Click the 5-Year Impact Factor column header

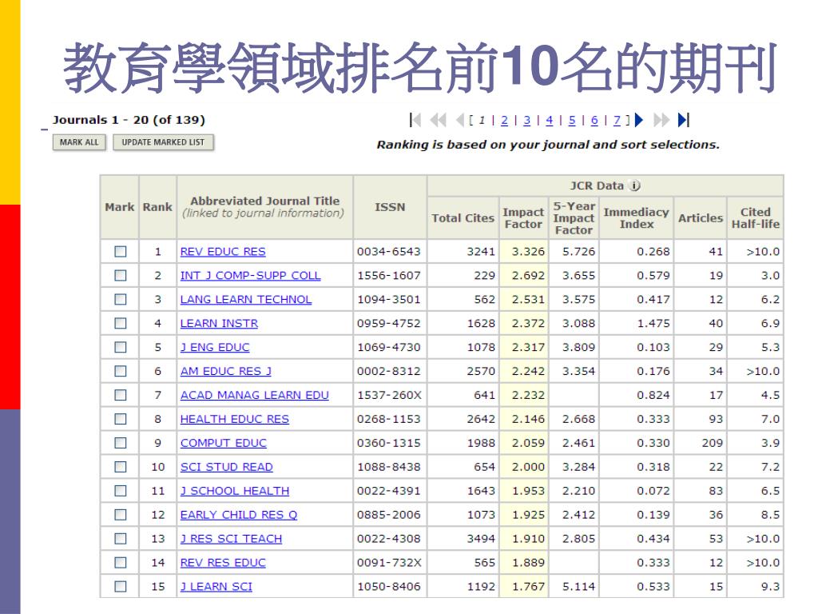click(x=574, y=218)
